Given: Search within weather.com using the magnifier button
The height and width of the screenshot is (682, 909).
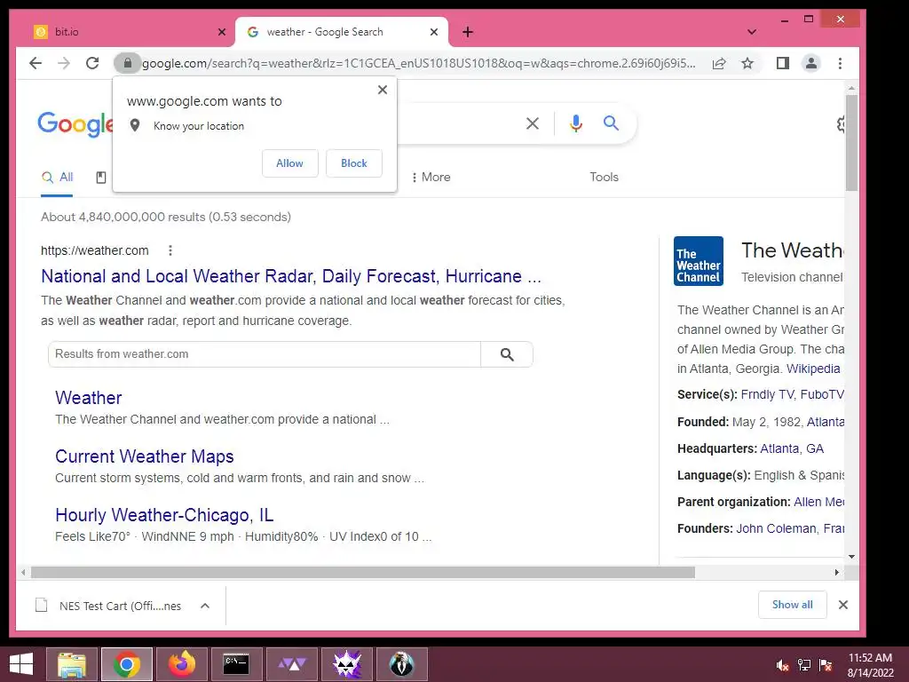Looking at the screenshot, I should pos(507,354).
